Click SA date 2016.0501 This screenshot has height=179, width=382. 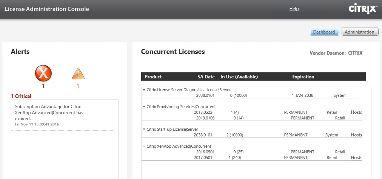coord(205,152)
